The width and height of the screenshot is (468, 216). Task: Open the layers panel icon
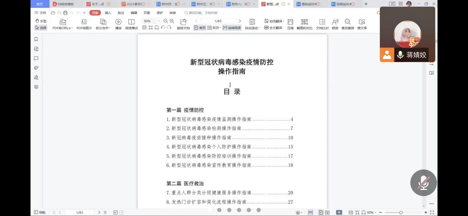[36, 87]
